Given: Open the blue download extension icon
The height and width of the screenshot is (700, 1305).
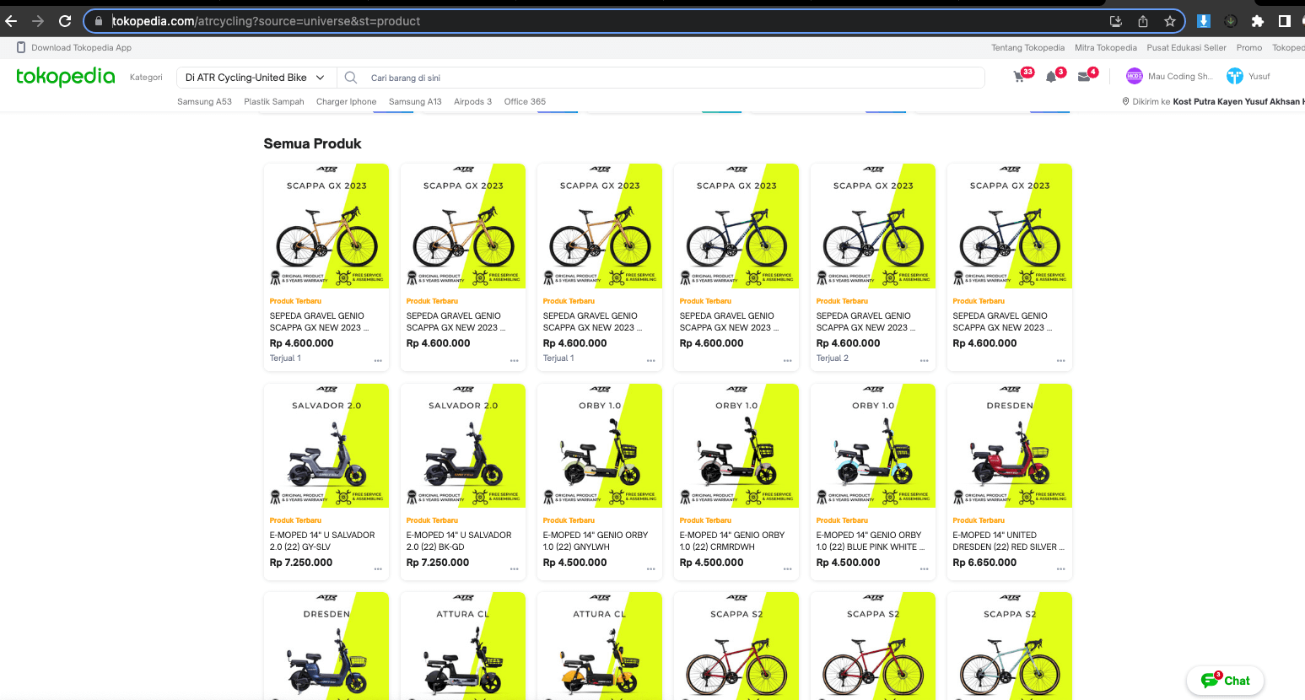Looking at the screenshot, I should tap(1204, 21).
